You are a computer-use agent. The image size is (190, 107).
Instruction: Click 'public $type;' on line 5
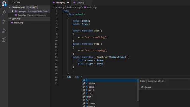click(81, 24)
